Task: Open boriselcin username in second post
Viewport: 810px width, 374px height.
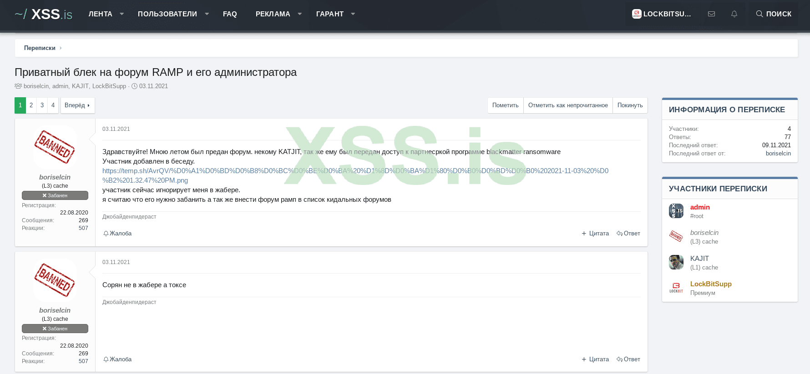Action: [x=55, y=310]
